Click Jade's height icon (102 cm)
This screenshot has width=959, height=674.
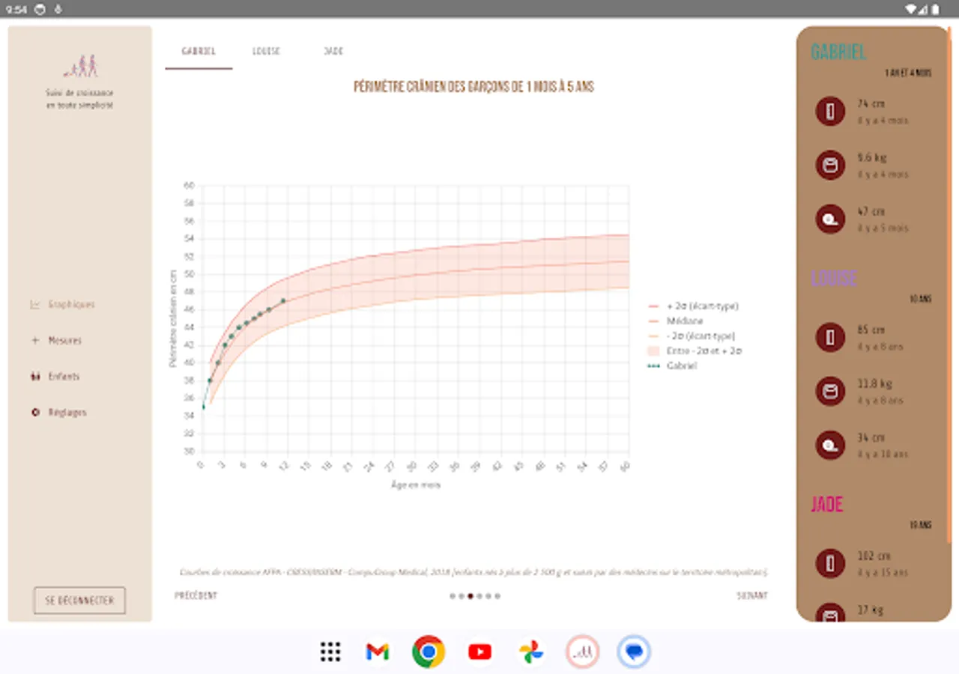point(830,564)
